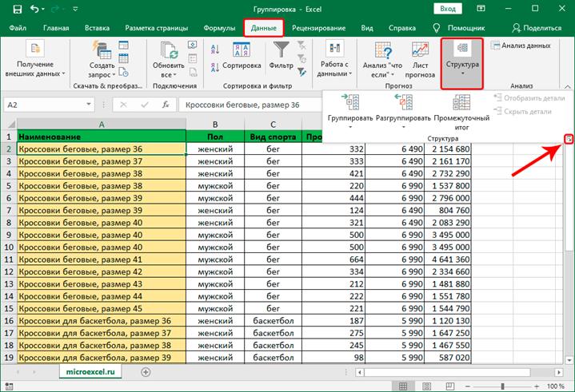Screen dimensions: 575x392
Task: Click the Поделиться share button
Action: [537, 28]
